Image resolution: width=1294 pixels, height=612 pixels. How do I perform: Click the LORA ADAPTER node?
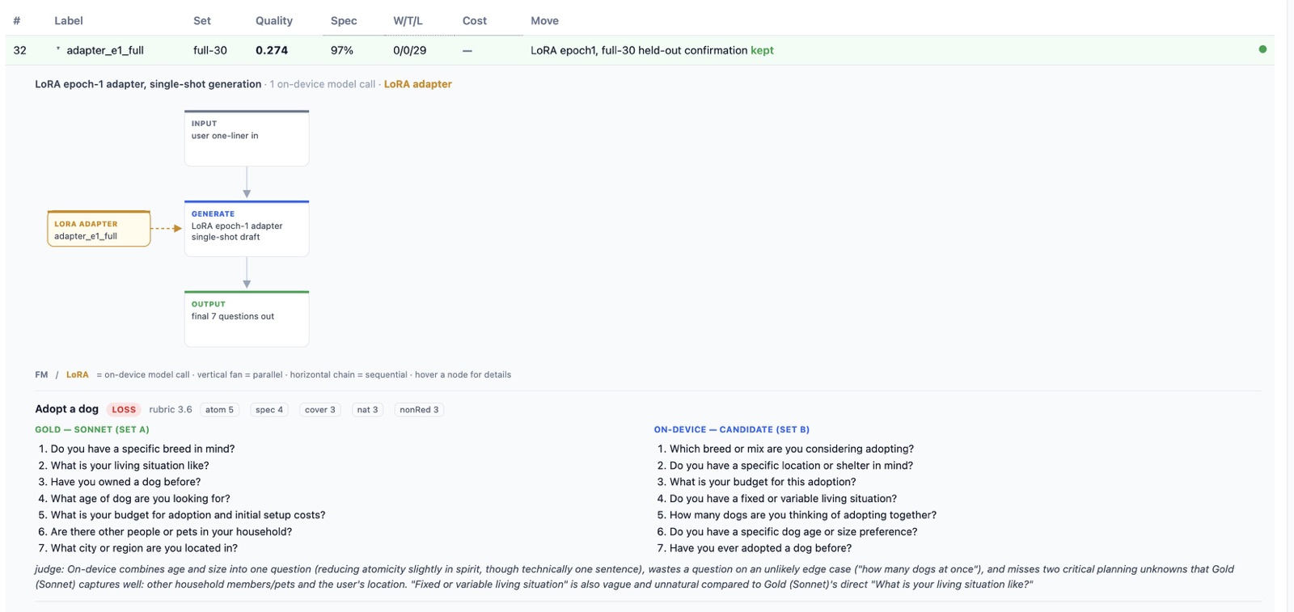[99, 229]
